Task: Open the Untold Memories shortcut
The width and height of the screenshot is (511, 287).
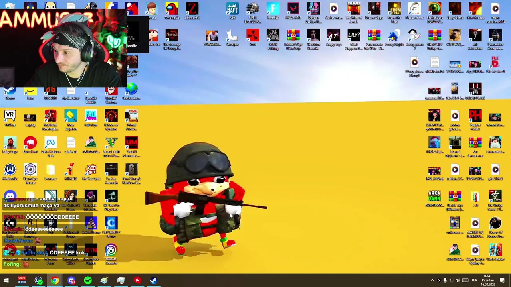Action: pyautogui.click(x=131, y=147)
